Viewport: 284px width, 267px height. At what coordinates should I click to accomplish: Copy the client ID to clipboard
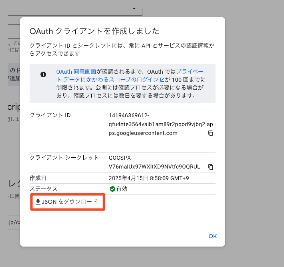(211, 133)
